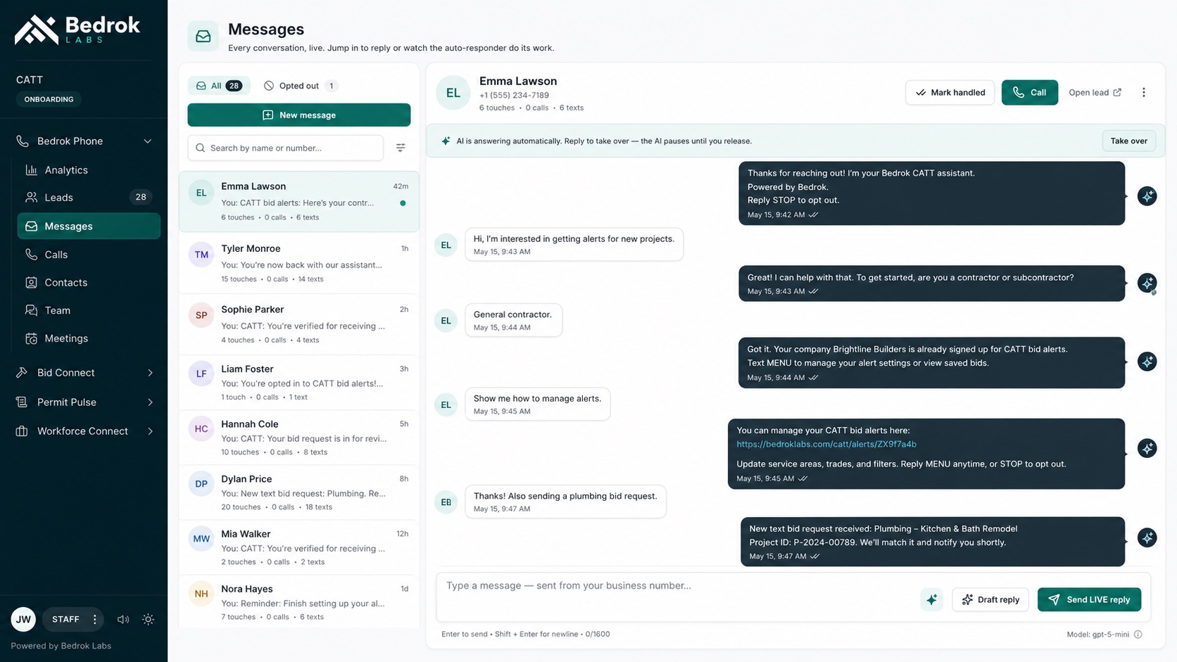The image size is (1177, 662).
Task: Open Contacts in the sidebar
Action: click(x=89, y=282)
